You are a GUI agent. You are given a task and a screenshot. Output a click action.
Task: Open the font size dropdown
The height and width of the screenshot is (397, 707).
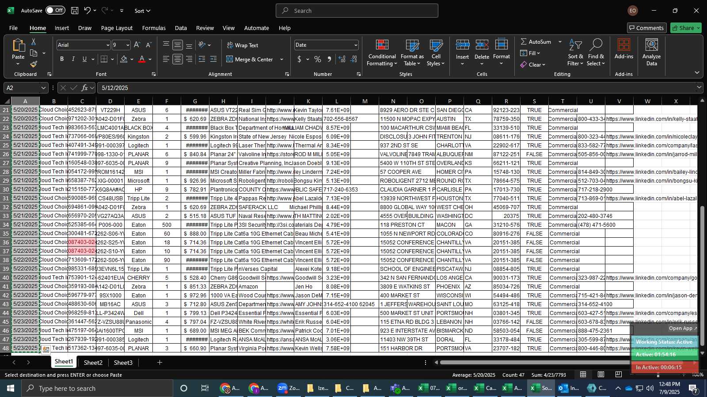(x=128, y=45)
